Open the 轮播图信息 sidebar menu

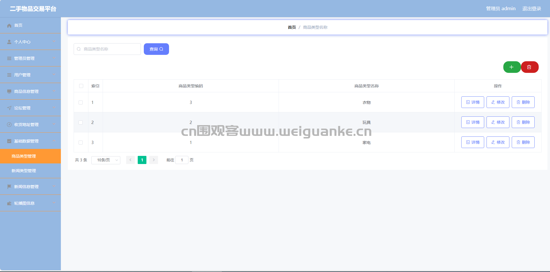tap(30, 203)
